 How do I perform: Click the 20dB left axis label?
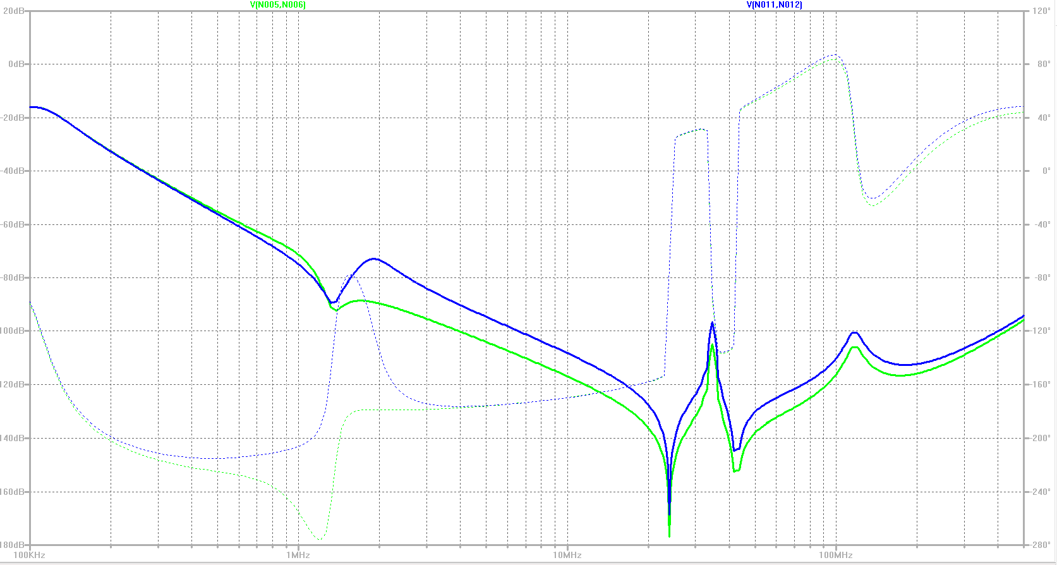(14, 11)
